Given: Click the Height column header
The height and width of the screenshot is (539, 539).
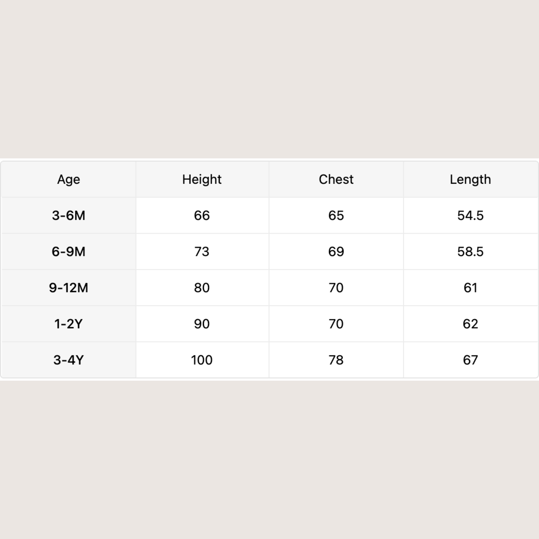Looking at the screenshot, I should pos(202,179).
